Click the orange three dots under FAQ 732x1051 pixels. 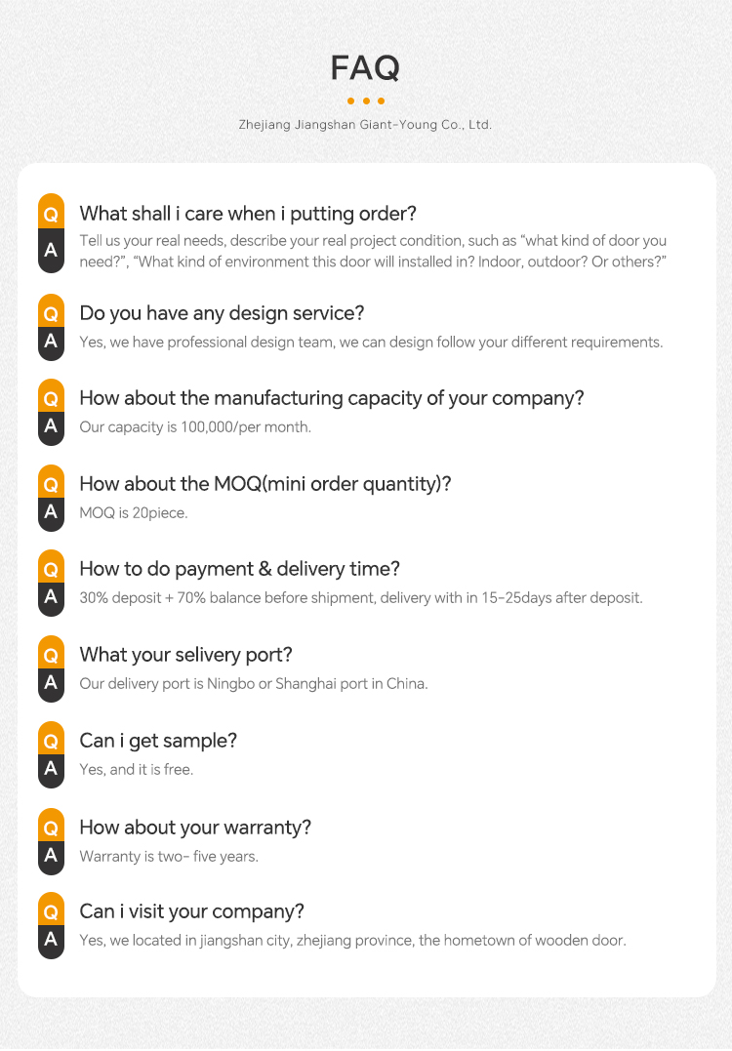pyautogui.click(x=365, y=101)
